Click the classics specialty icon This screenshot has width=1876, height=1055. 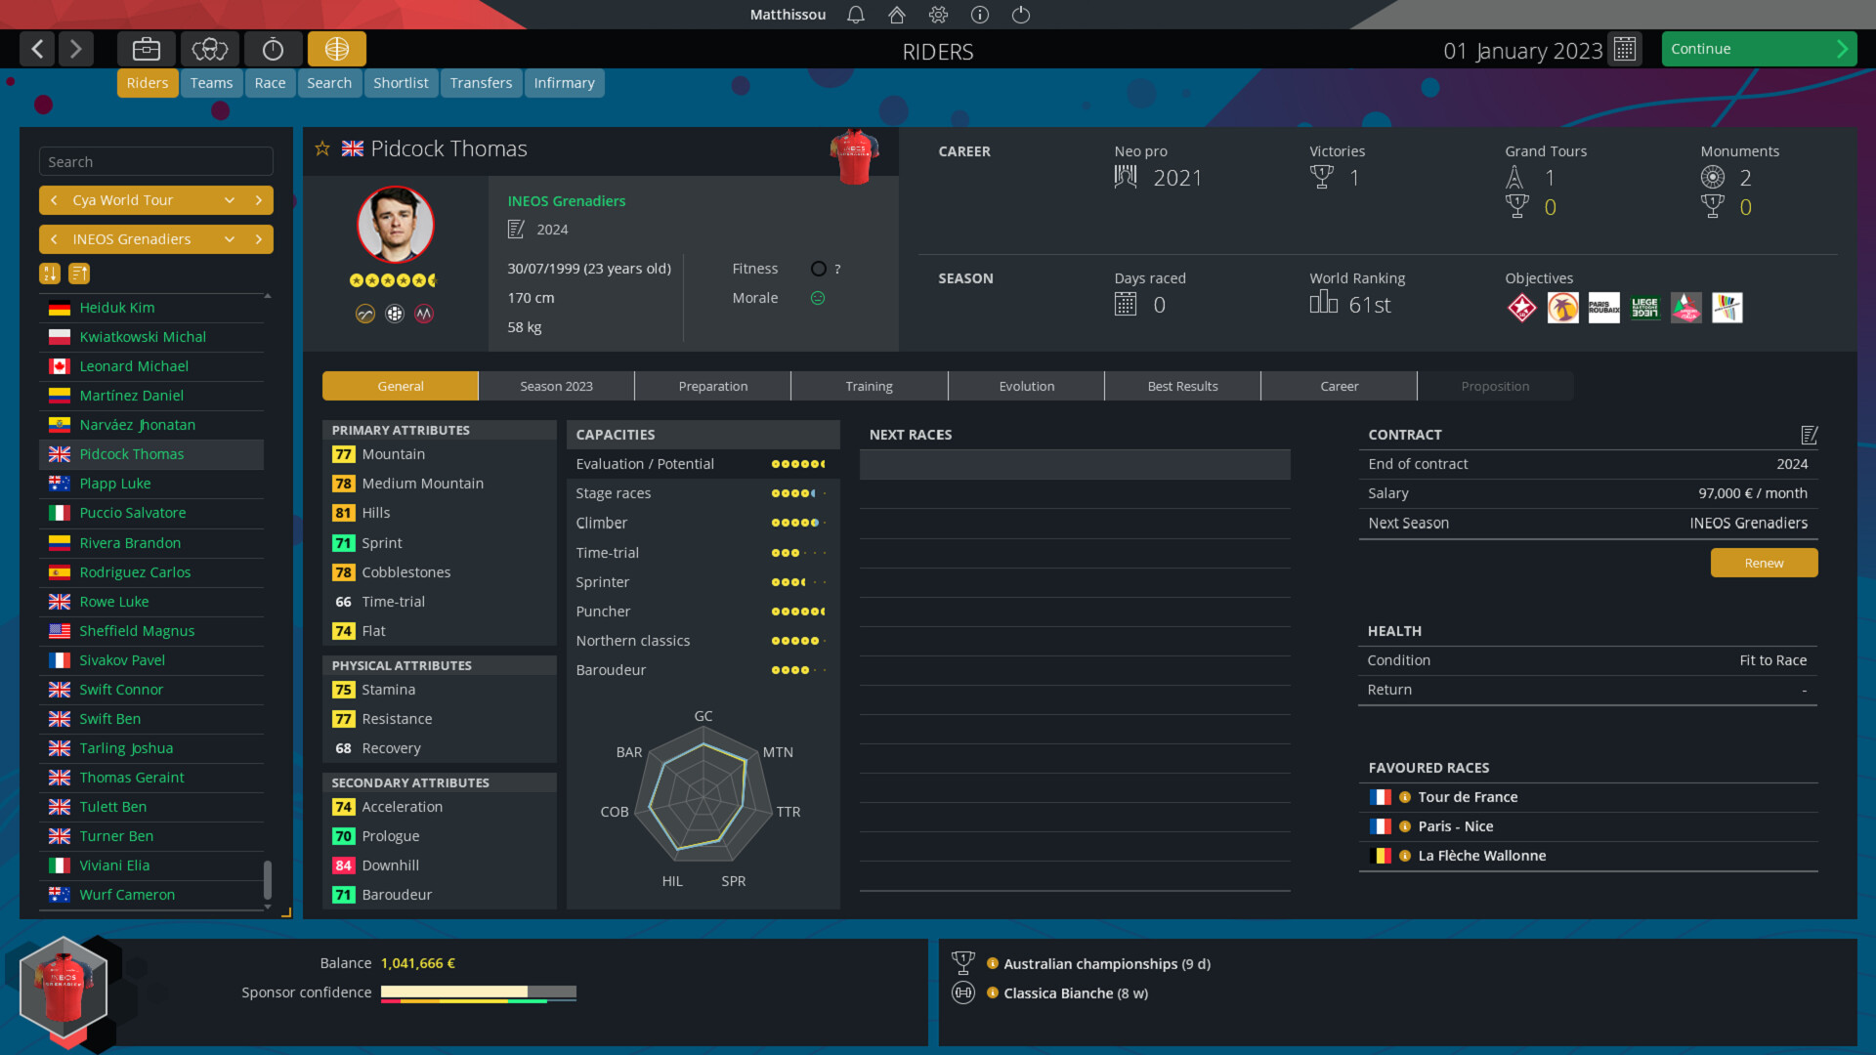pos(396,313)
